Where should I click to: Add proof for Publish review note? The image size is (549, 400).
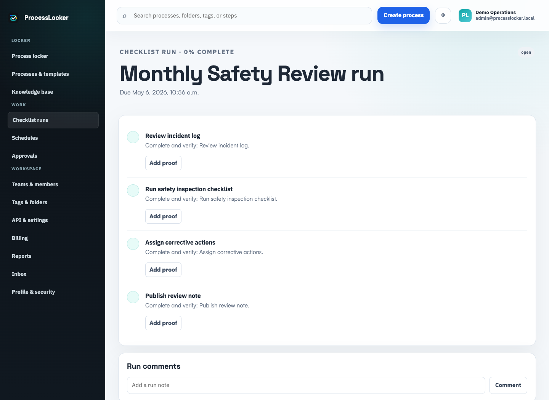163,323
